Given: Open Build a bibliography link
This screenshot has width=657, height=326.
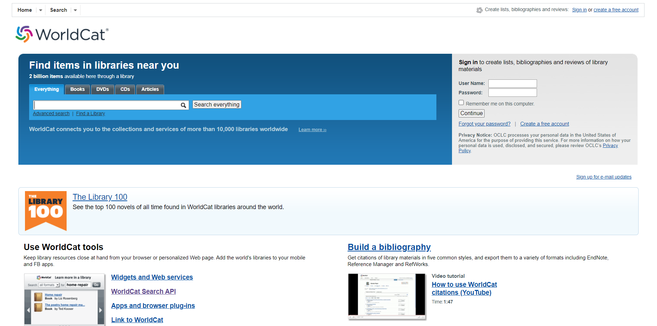Looking at the screenshot, I should point(389,247).
